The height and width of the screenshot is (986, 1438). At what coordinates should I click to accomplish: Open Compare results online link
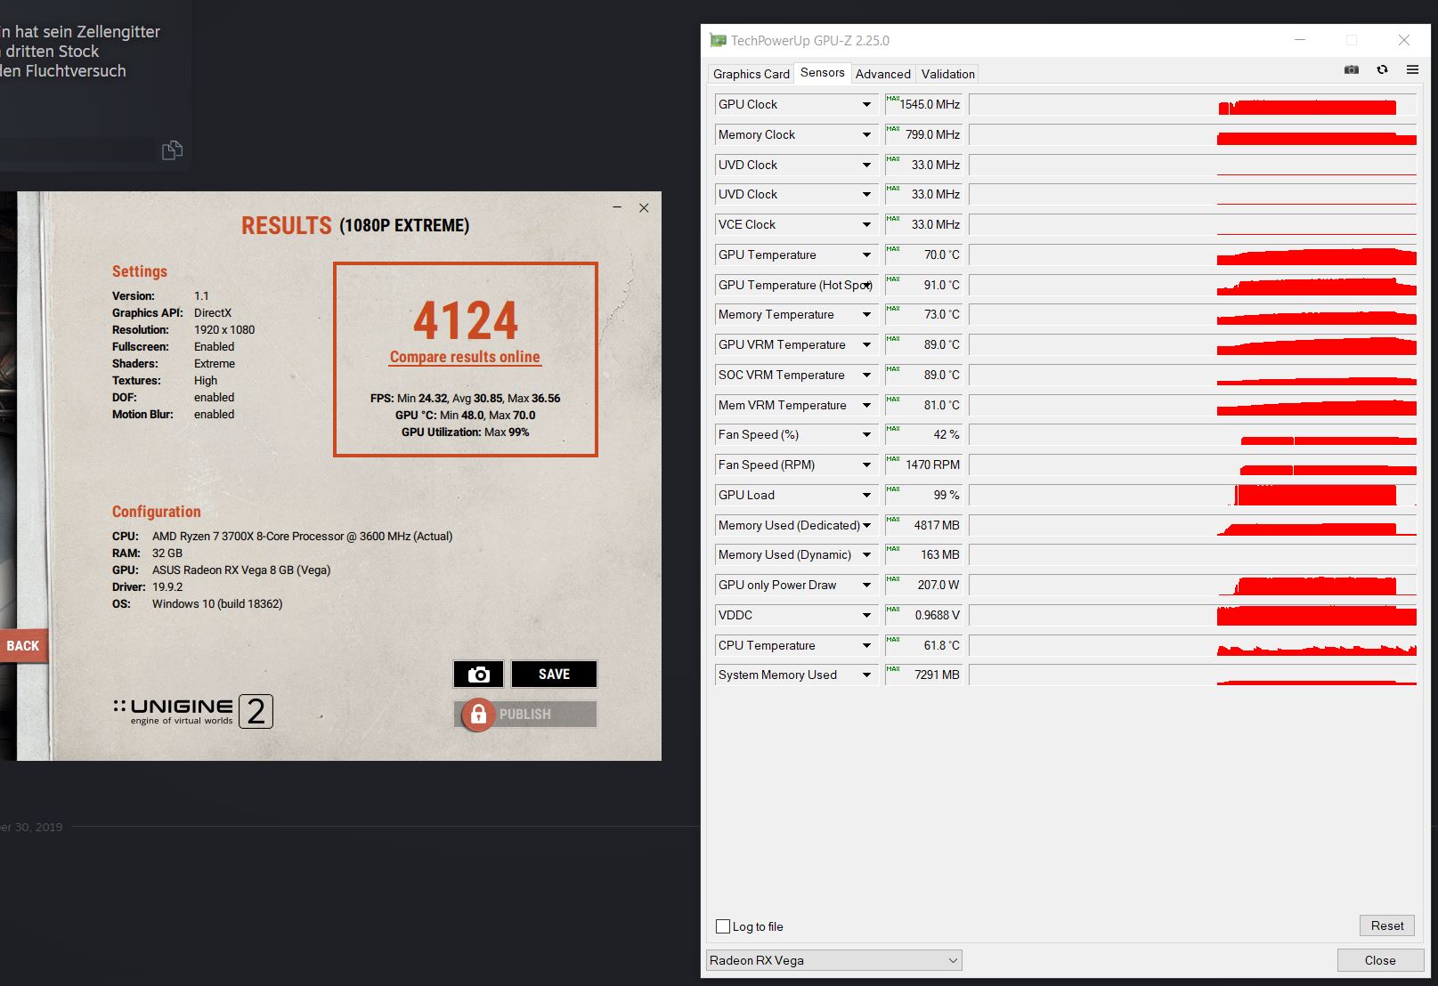[465, 357]
